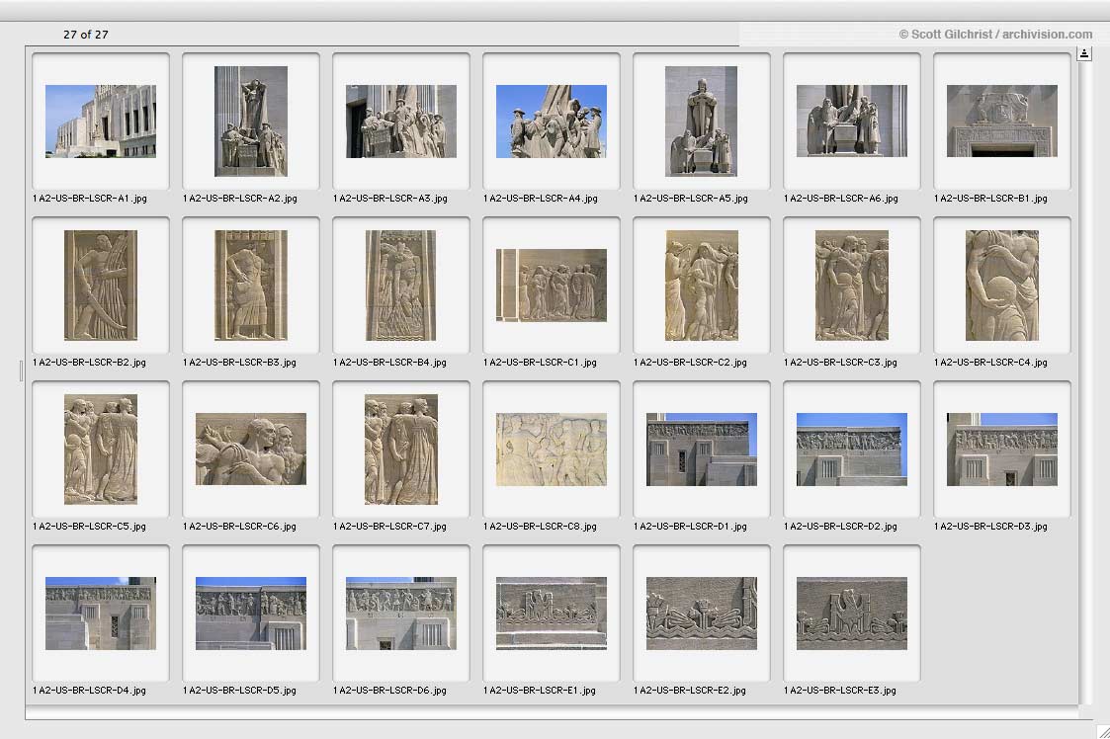1110x739 pixels.
Task: Pick thumbnail 1A2-US-BR-LSCR-C7.jpg
Action: coord(400,450)
